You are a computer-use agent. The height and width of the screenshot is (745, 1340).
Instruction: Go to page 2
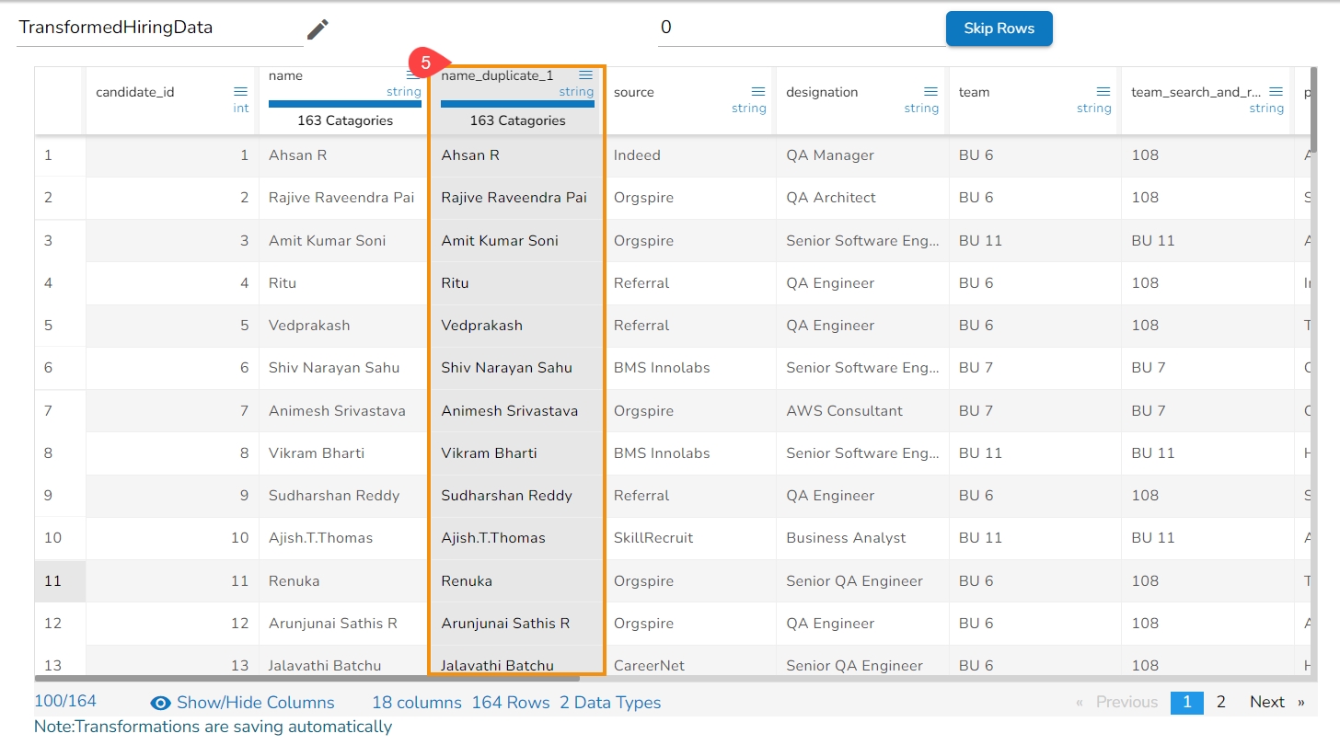pyautogui.click(x=1220, y=703)
